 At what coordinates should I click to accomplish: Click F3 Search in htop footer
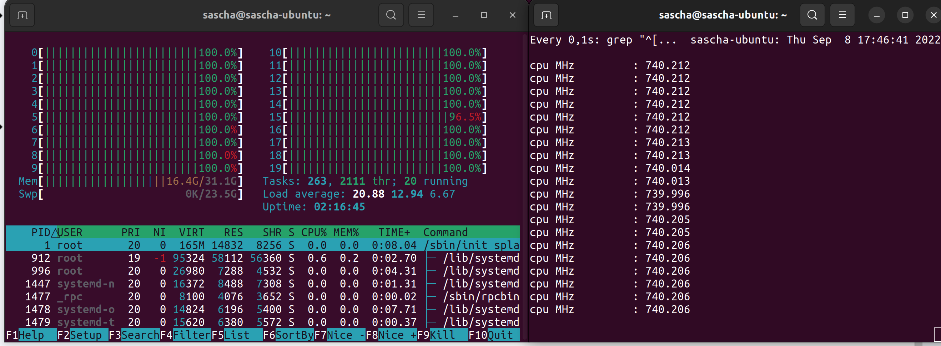click(134, 335)
